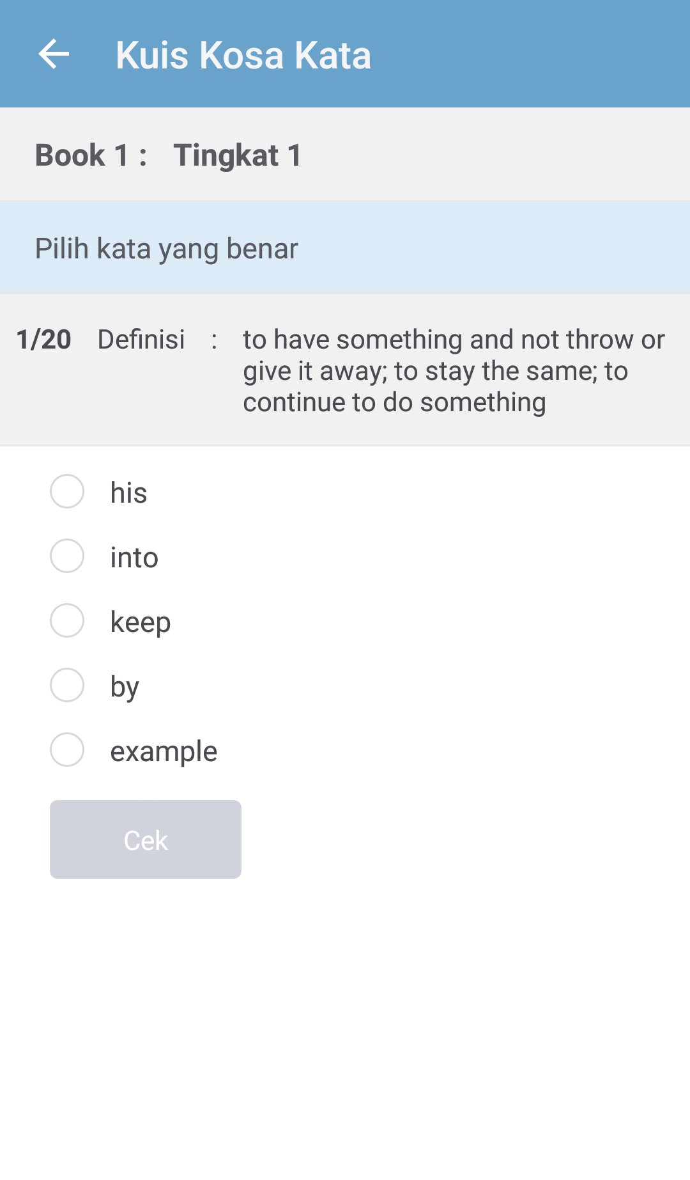Image resolution: width=690 pixels, height=1180 pixels.
Task: Select the 'his' radio button
Action: [x=67, y=491]
